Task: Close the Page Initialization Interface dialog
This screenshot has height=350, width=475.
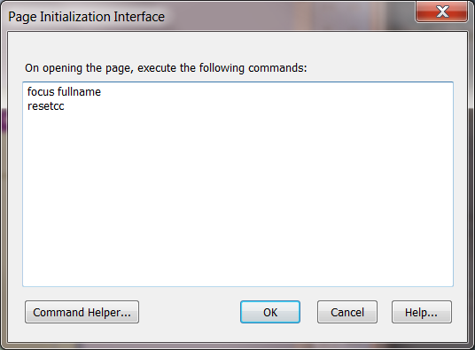Action: point(441,12)
